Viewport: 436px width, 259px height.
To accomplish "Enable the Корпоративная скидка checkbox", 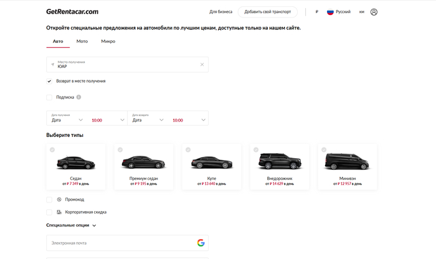I will [x=49, y=212].
